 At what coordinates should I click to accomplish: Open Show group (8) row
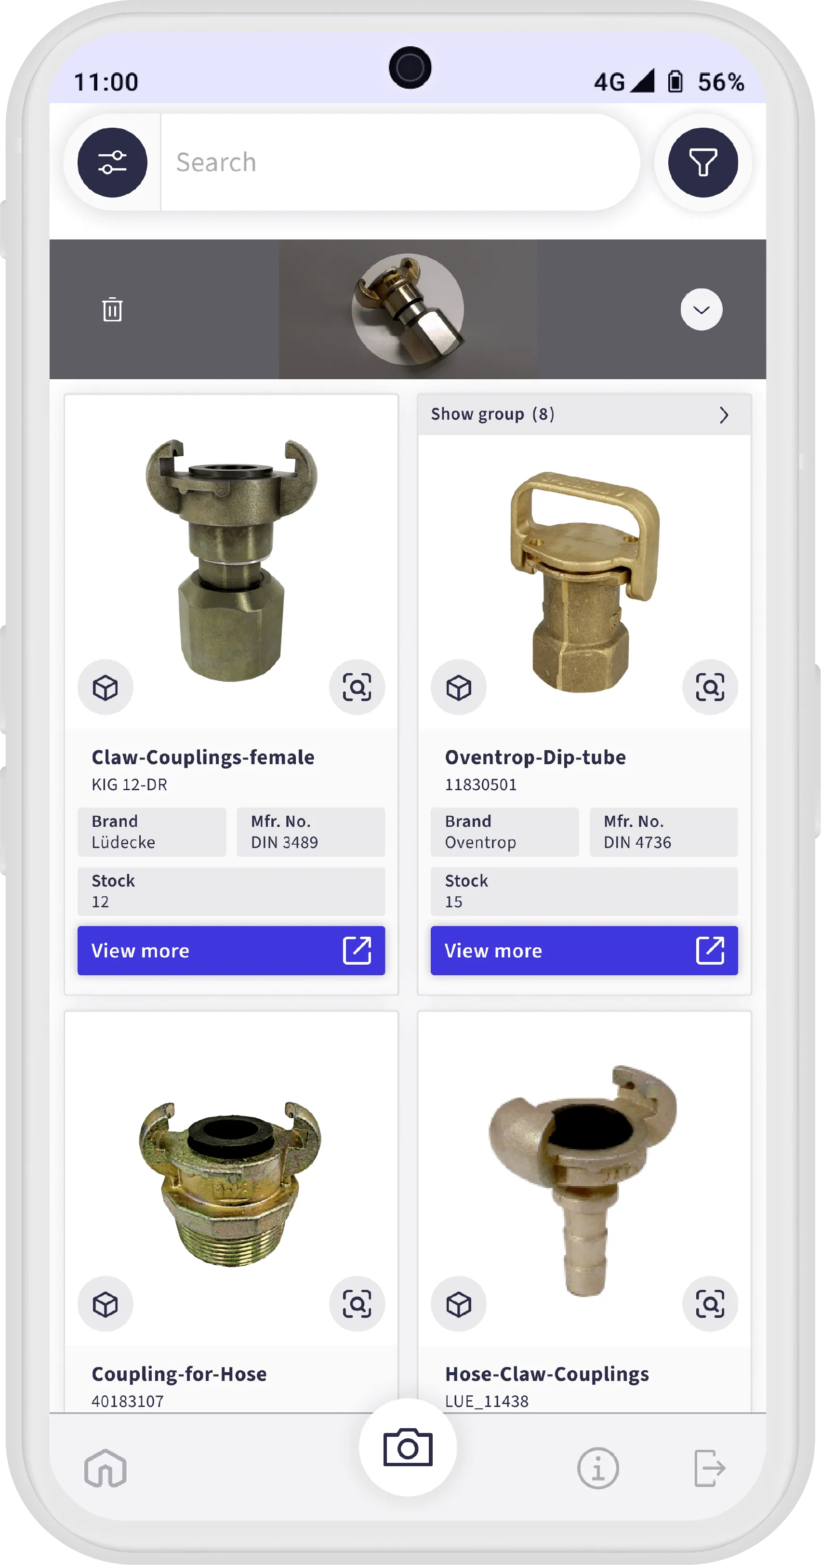(x=584, y=414)
